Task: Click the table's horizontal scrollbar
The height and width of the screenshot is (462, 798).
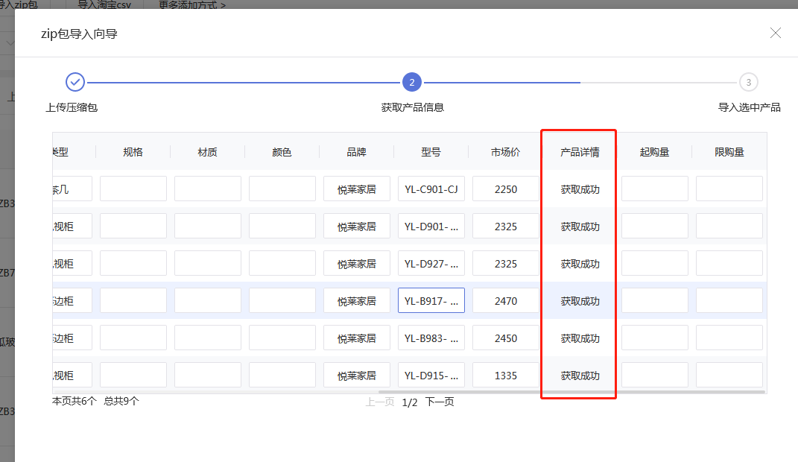Action: click(571, 392)
